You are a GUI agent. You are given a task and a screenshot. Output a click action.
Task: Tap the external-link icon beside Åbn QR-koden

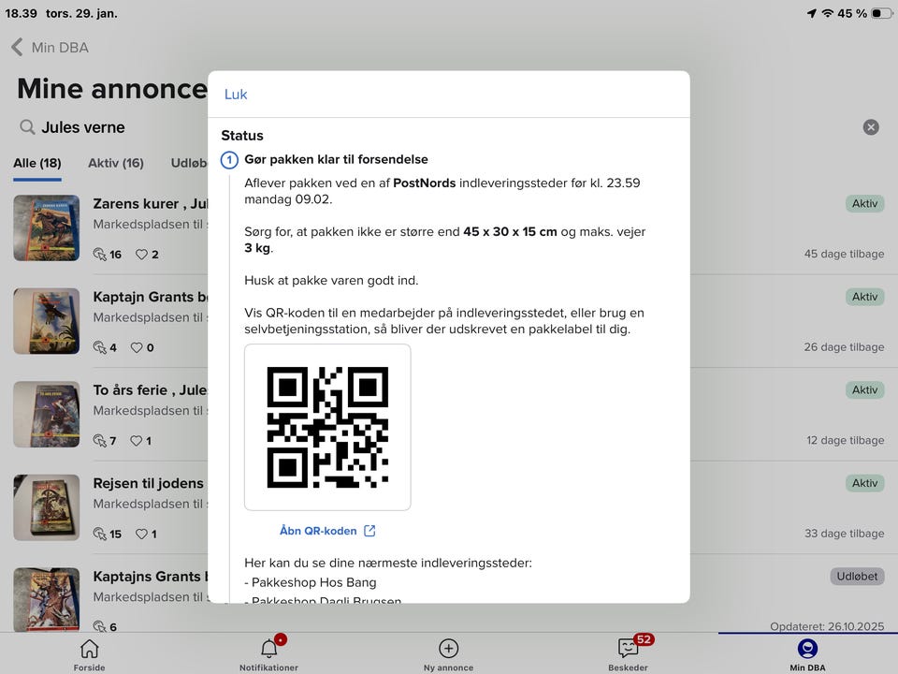(369, 531)
